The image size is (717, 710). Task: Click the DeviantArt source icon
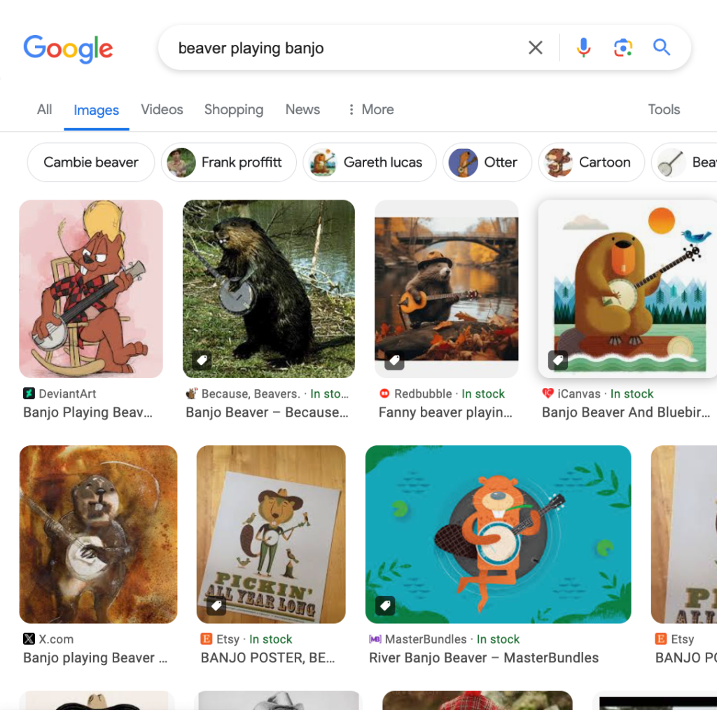point(29,394)
